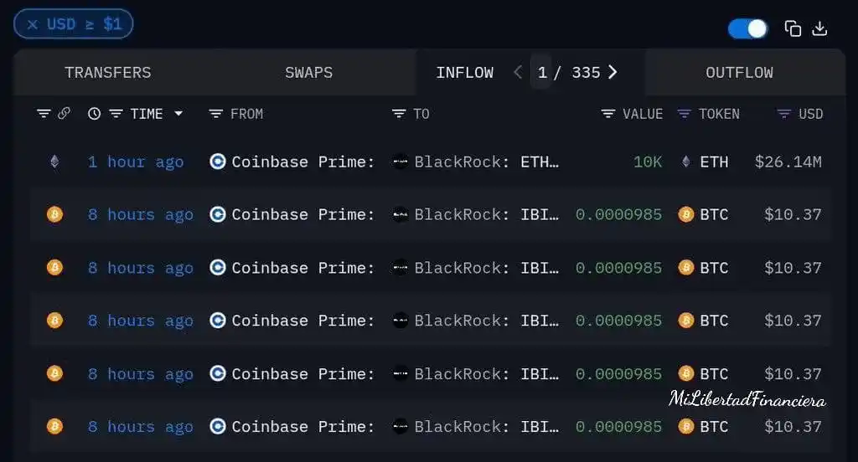Screen dimensions: 858x462
Task: Open the USD column filter
Action: click(783, 113)
